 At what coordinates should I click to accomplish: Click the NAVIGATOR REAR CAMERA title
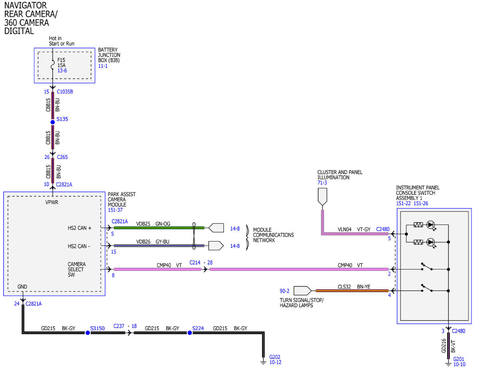[31, 18]
